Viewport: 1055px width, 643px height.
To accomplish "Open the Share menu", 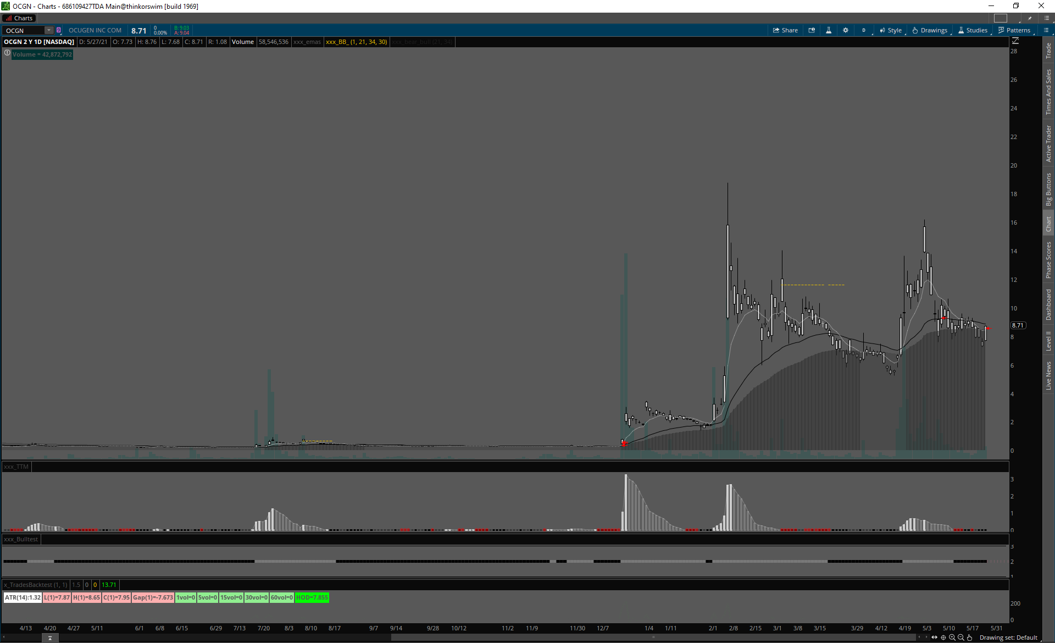I will coord(785,30).
